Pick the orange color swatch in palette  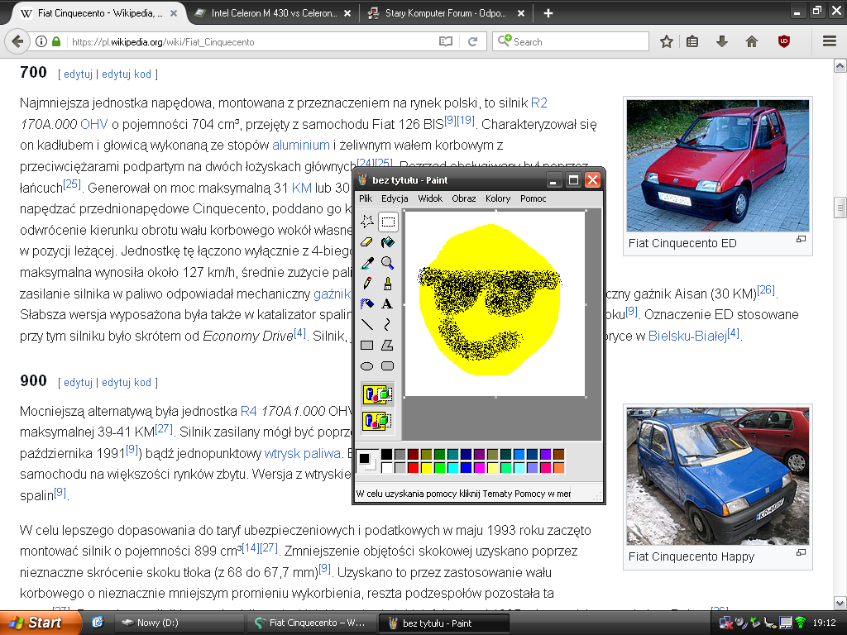point(558,468)
